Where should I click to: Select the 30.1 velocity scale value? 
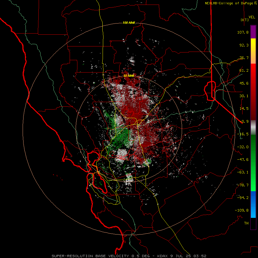[x=244, y=96]
